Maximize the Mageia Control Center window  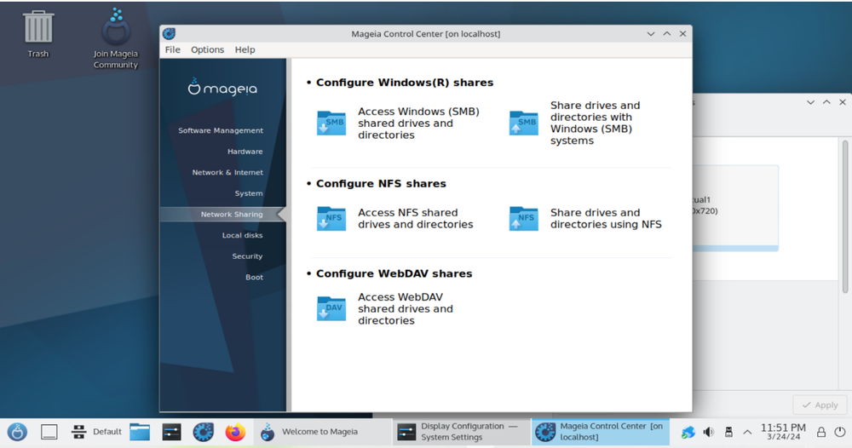tap(667, 34)
